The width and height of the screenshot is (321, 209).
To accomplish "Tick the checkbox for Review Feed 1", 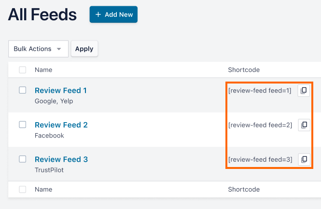I will tap(23, 90).
